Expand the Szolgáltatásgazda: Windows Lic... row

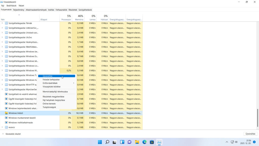coord(2,66)
